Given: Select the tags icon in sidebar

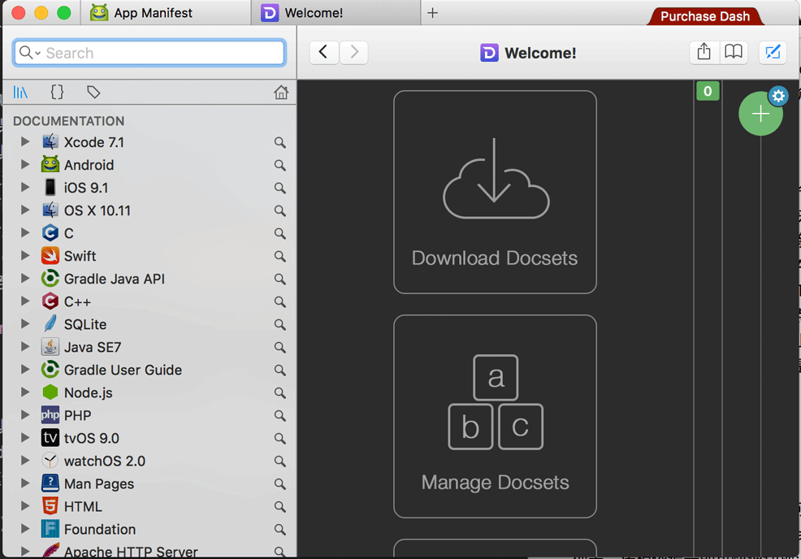Looking at the screenshot, I should (93, 93).
